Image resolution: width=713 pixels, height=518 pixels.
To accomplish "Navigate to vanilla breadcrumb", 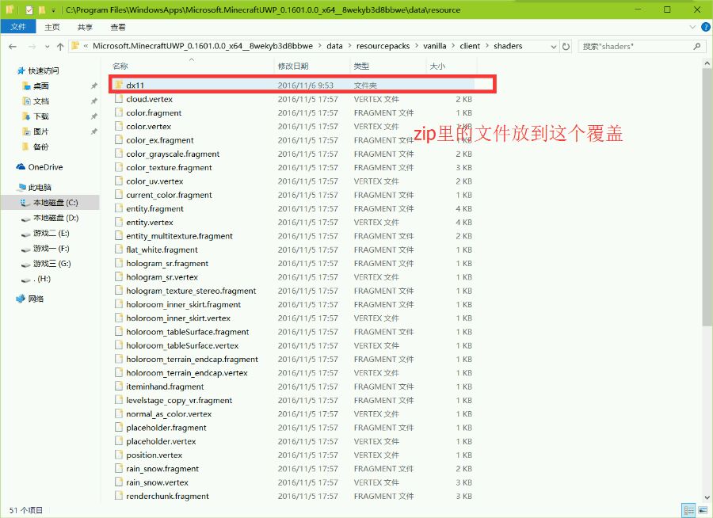I will click(435, 46).
